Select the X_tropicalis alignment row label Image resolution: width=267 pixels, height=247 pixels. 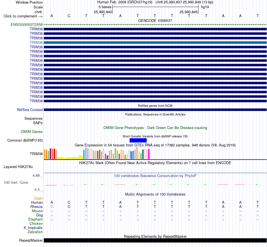point(33,228)
